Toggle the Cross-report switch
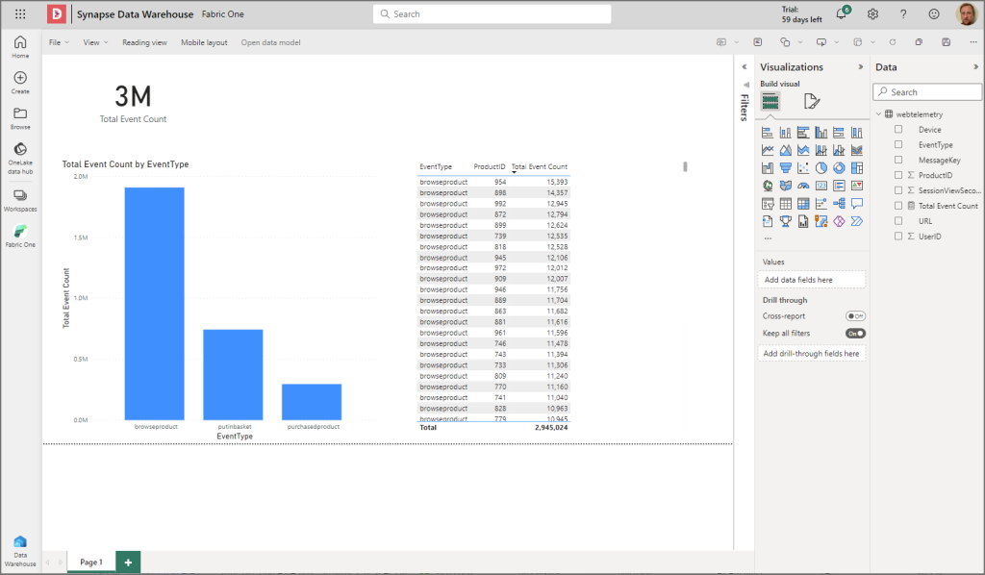Viewport: 985px width, 575px height. pyautogui.click(x=855, y=316)
